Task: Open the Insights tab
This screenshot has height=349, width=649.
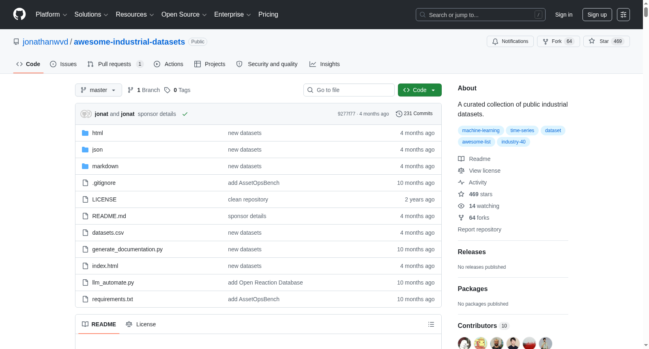Action: [324, 64]
